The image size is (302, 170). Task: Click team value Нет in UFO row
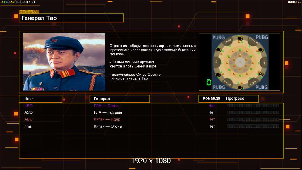coord(212,105)
